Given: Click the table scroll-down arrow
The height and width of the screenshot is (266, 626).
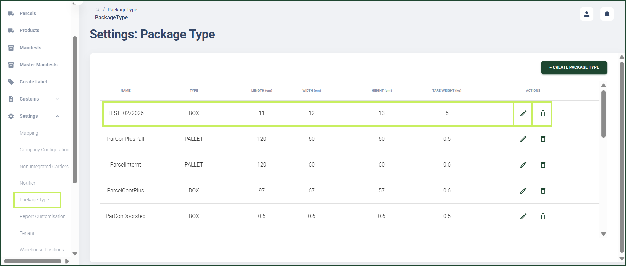Looking at the screenshot, I should point(603,234).
